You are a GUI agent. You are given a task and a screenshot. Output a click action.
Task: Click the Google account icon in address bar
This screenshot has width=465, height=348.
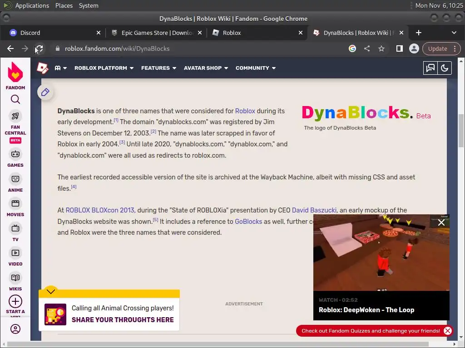(352, 48)
